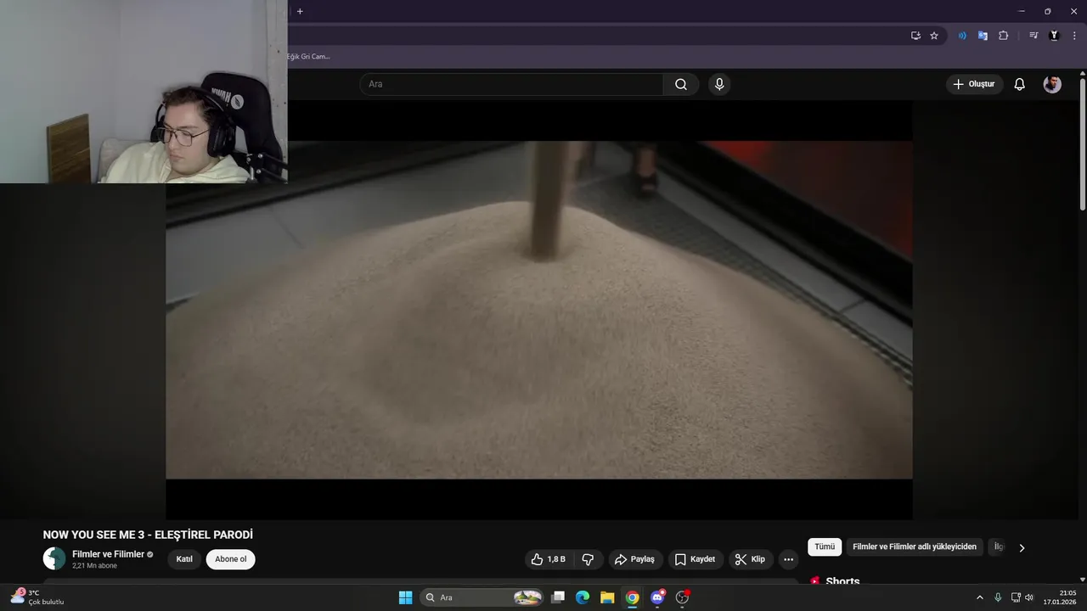The width and height of the screenshot is (1087, 611).
Task: Bookmark this page with the star icon
Action: click(x=934, y=36)
